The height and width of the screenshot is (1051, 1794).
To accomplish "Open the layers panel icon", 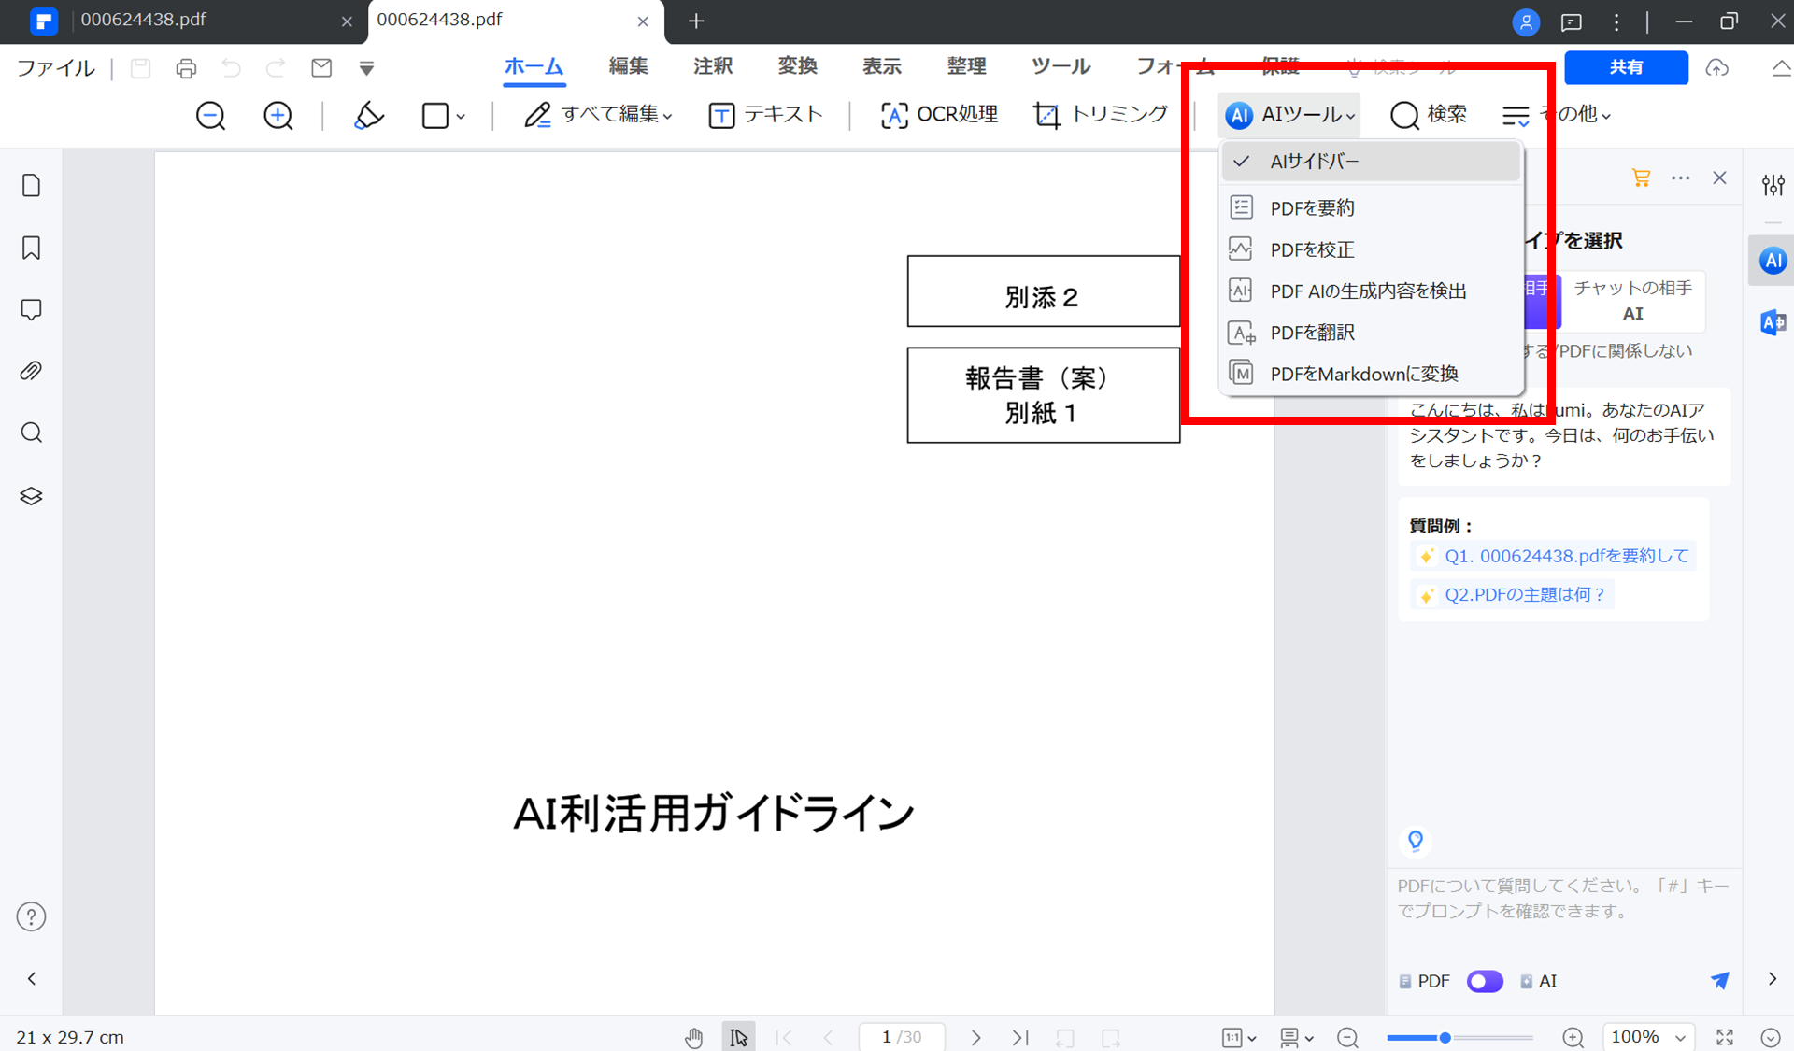I will pyautogui.click(x=31, y=496).
